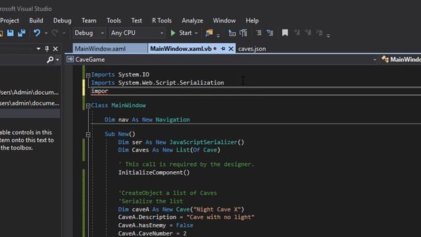Click the 'CaveA.hasEnemy = False' line
The width and height of the screenshot is (421, 237).
(155, 225)
